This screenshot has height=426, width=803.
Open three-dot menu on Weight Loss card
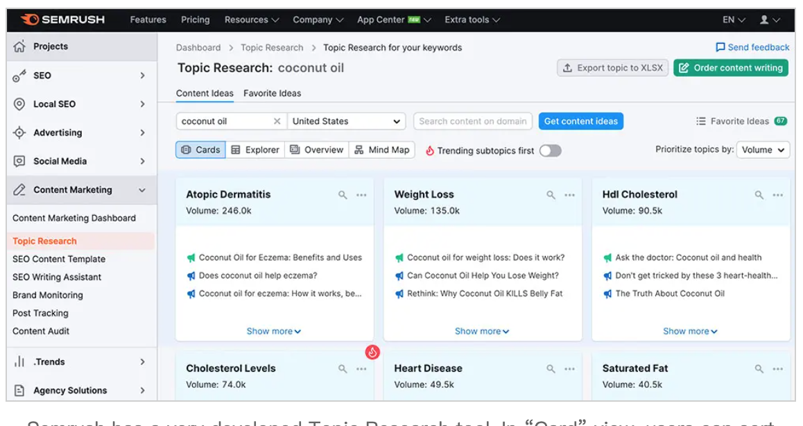[x=570, y=195]
